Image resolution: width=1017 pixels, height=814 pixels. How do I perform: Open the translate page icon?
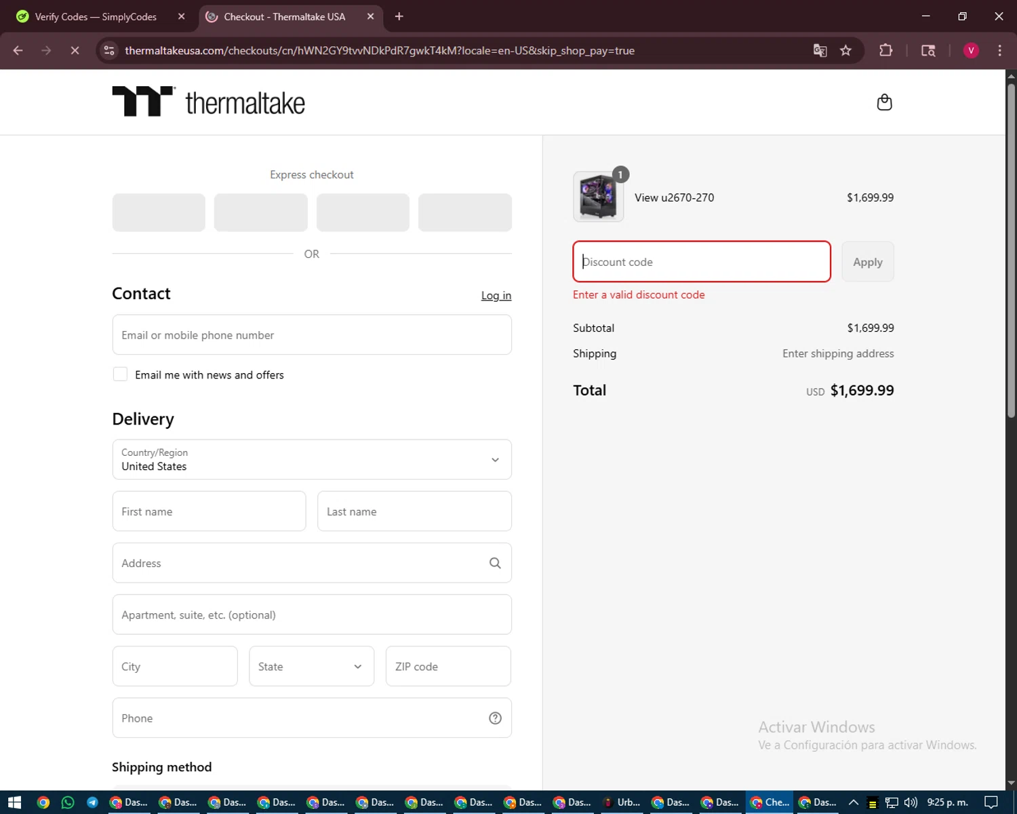click(x=820, y=50)
